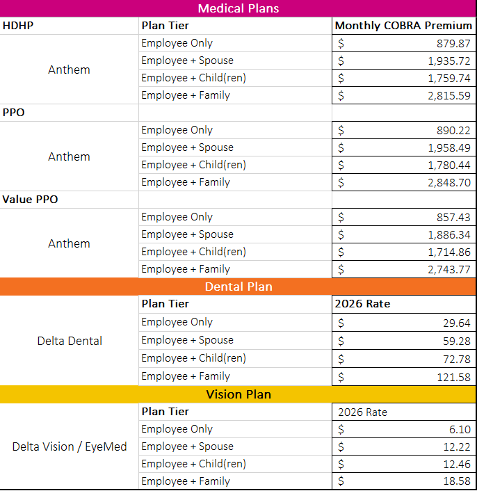Click the Anthem cell in HDHP section

(69, 70)
